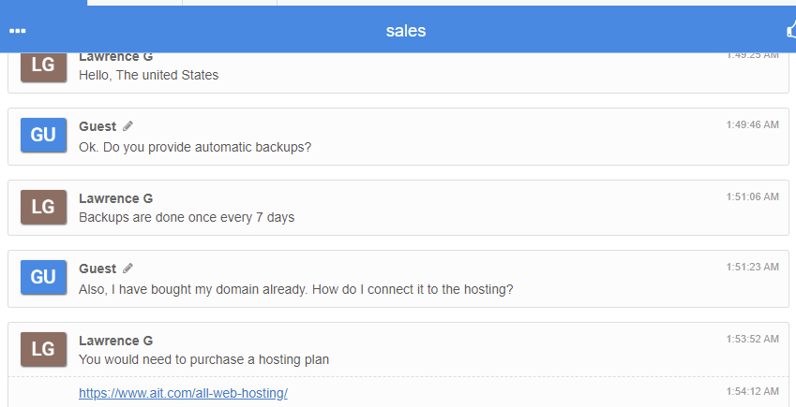Click the 1:54:12 AM timestamp beside the link
The height and width of the screenshot is (407, 796).
click(x=752, y=391)
